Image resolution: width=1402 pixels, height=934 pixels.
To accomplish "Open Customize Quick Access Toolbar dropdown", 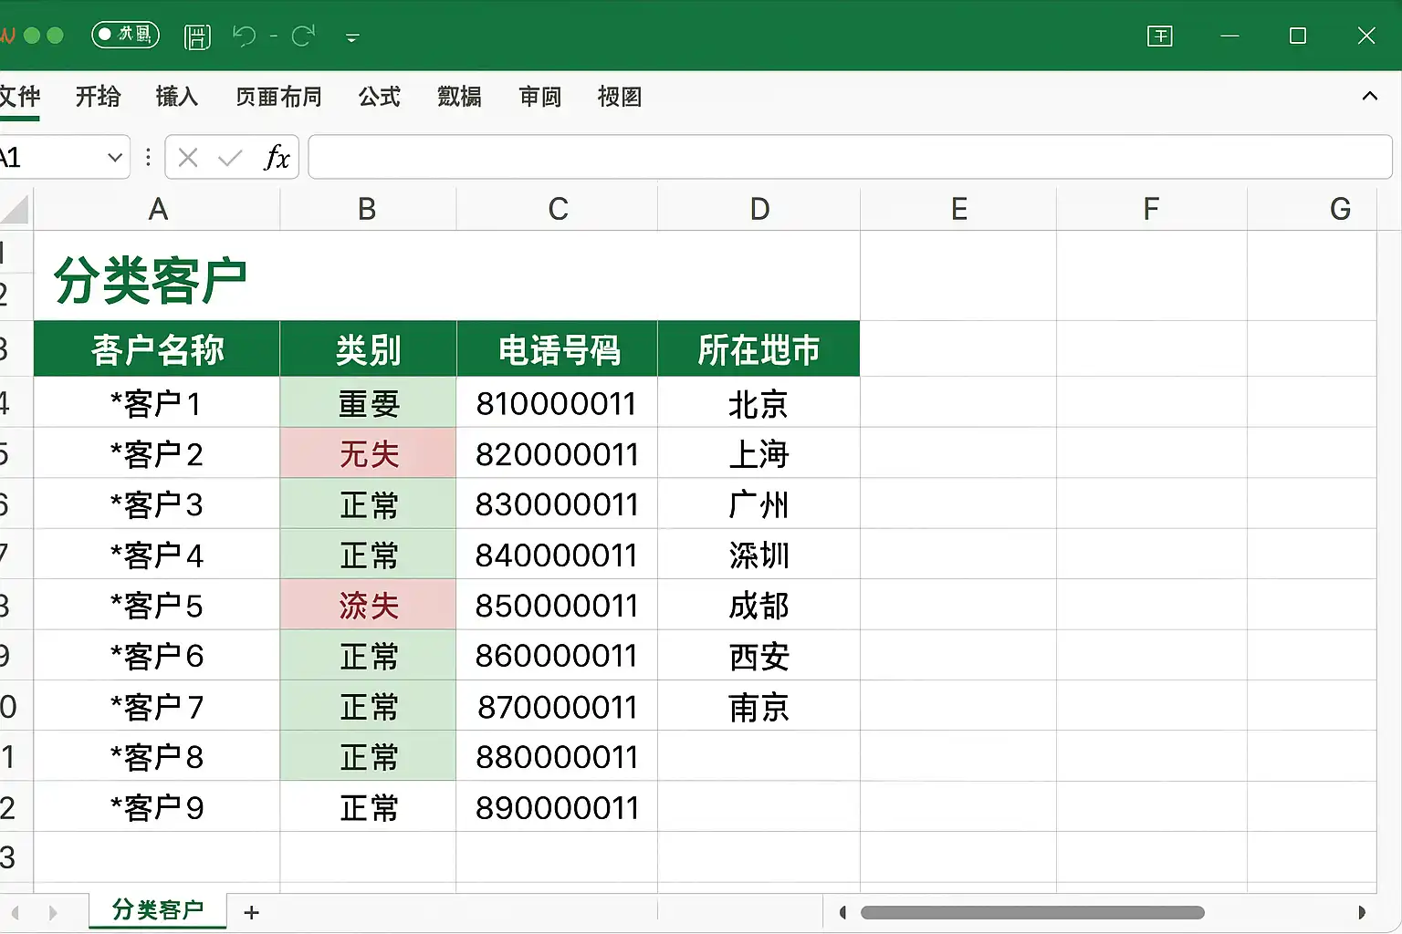I will pyautogui.click(x=352, y=37).
